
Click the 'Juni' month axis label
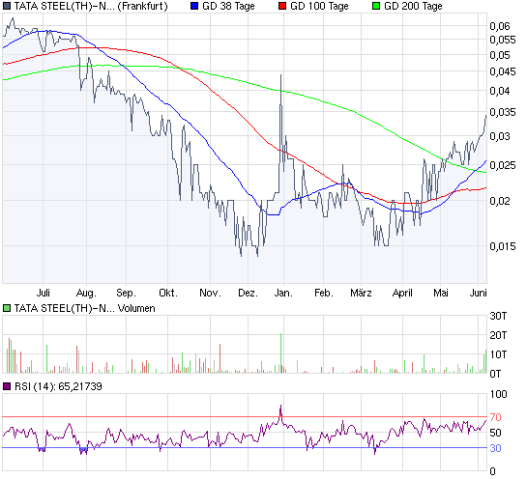pos(479,293)
